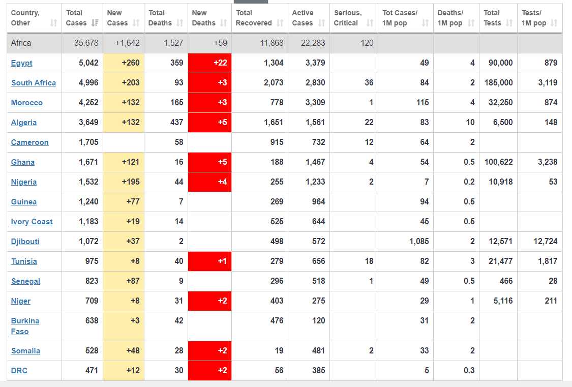Image resolution: width=572 pixels, height=387 pixels.
Task: Click Morocco active cases value 3,309
Action: tap(315, 103)
